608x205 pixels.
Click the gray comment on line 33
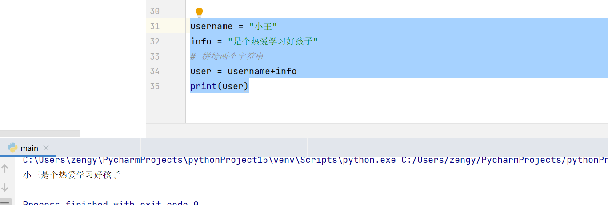(227, 56)
